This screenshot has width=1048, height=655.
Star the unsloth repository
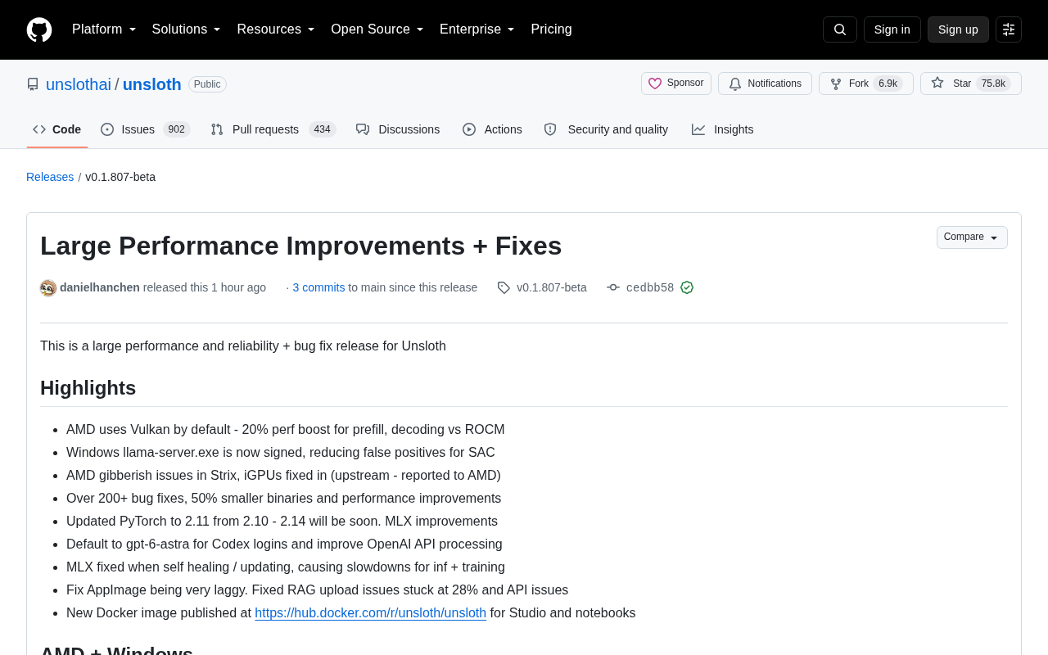coord(971,84)
